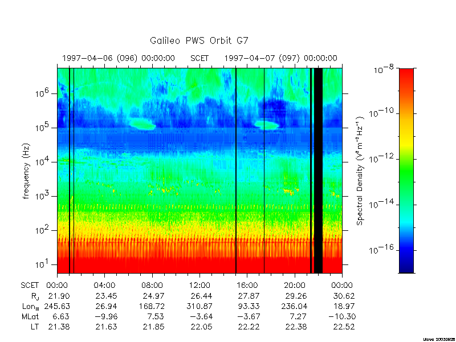Click the colorbar tick label 10^-8
The image size is (456, 342).
click(x=383, y=69)
